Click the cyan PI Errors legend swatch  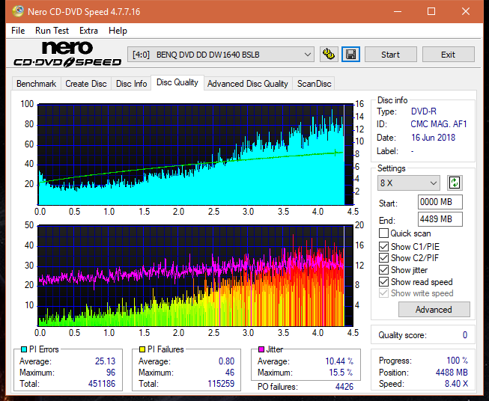[x=24, y=349]
